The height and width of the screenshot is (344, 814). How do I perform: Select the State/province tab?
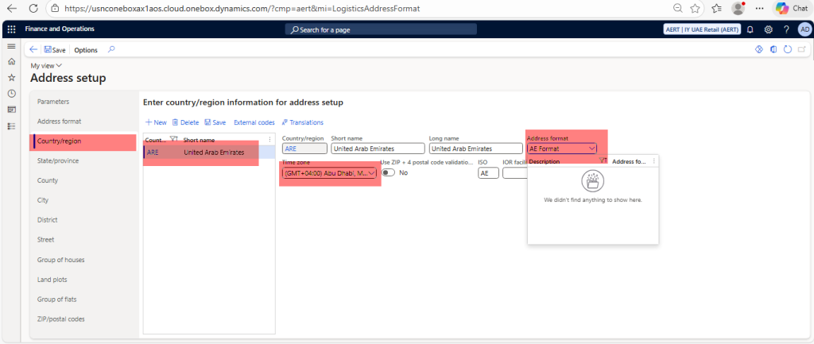click(x=58, y=160)
